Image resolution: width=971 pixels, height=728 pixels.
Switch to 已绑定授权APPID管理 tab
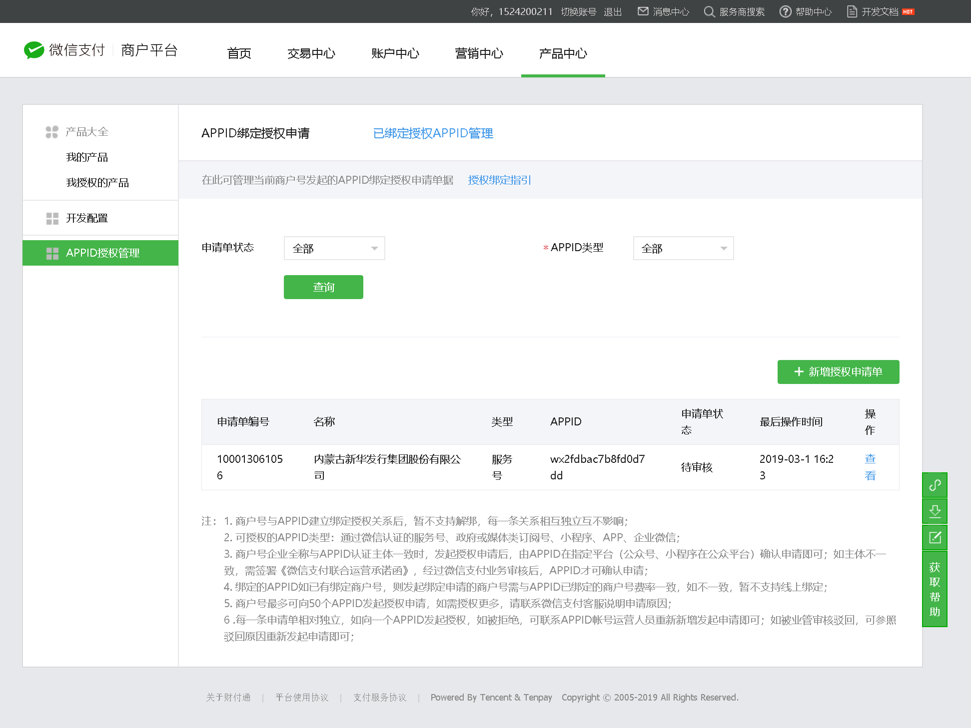[x=433, y=133]
